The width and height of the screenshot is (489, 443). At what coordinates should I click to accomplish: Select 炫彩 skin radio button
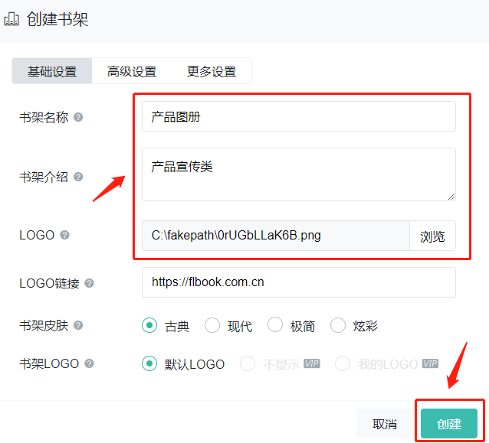338,325
